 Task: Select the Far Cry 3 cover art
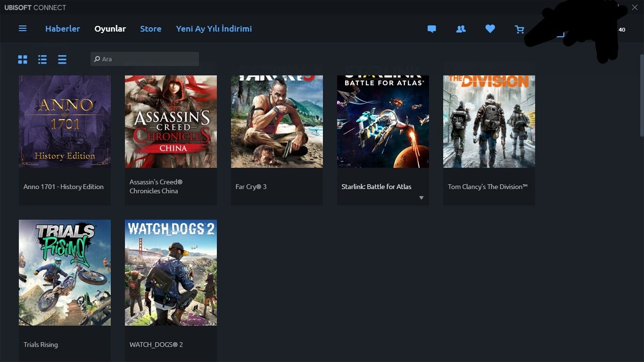[x=277, y=122]
